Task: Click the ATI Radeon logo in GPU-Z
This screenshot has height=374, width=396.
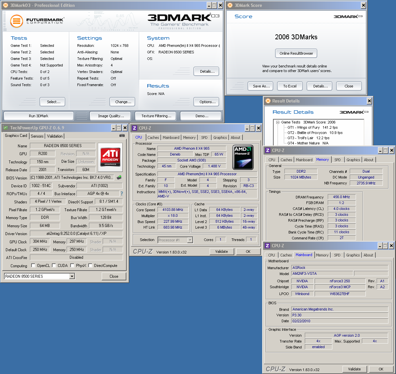Action: click(110, 157)
